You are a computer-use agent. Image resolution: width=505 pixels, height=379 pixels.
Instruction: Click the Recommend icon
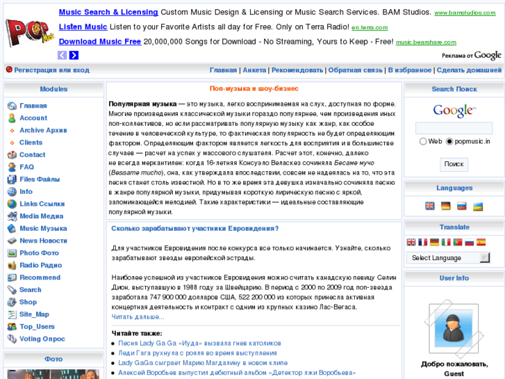(x=12, y=277)
